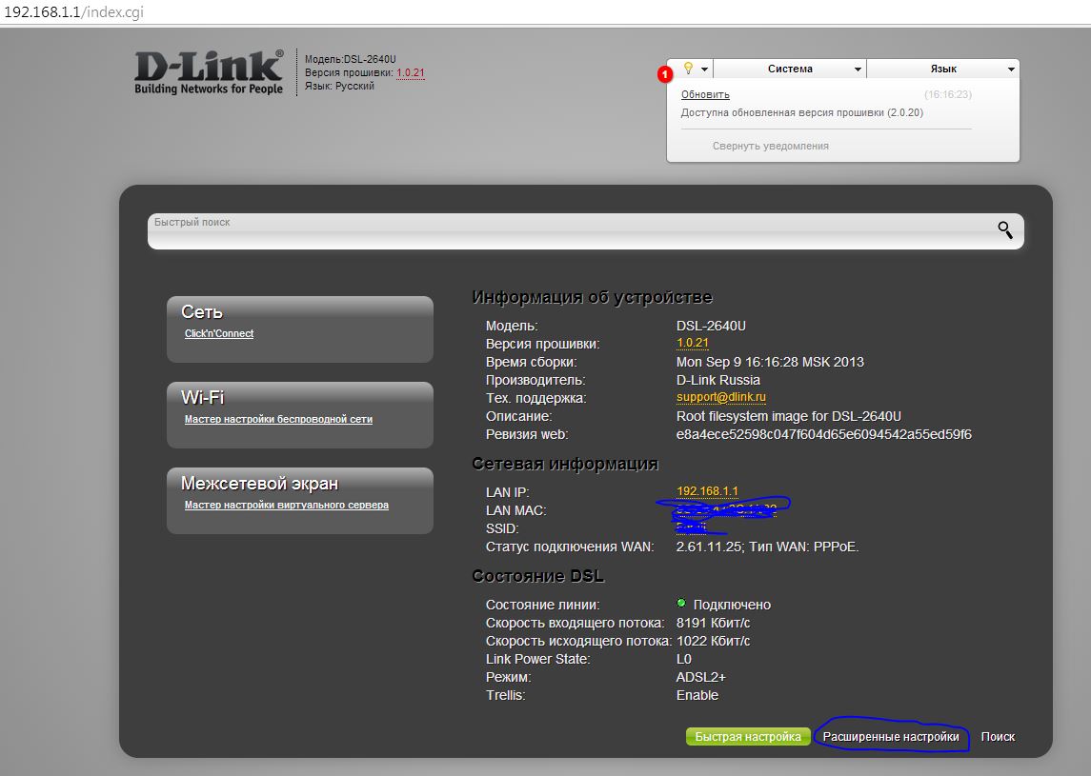This screenshot has width=1091, height=776.
Task: Click the Обновить firmware link
Action: (x=705, y=94)
